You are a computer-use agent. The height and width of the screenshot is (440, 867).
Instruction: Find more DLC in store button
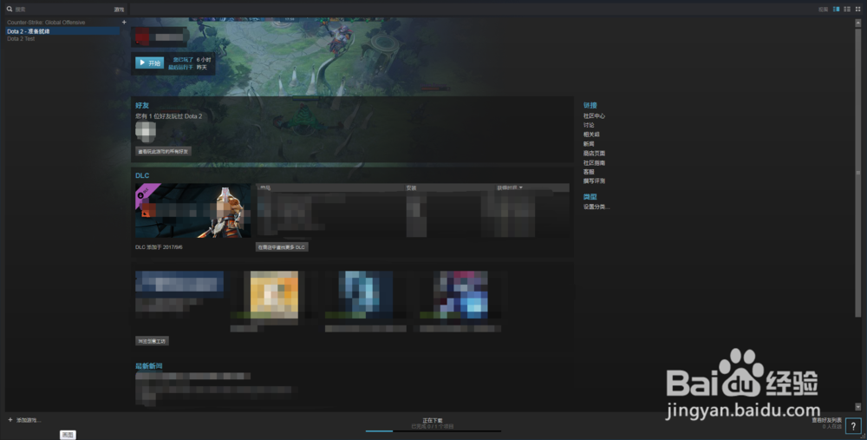(282, 247)
